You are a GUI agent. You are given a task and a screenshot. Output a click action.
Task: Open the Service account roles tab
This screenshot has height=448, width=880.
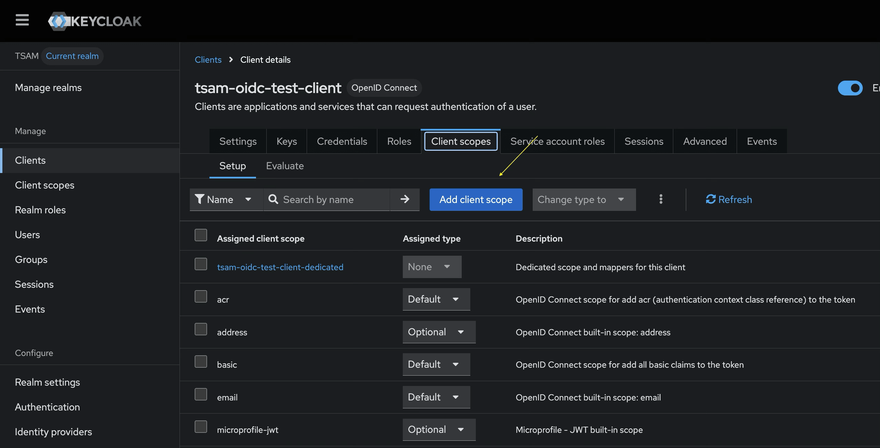point(557,141)
